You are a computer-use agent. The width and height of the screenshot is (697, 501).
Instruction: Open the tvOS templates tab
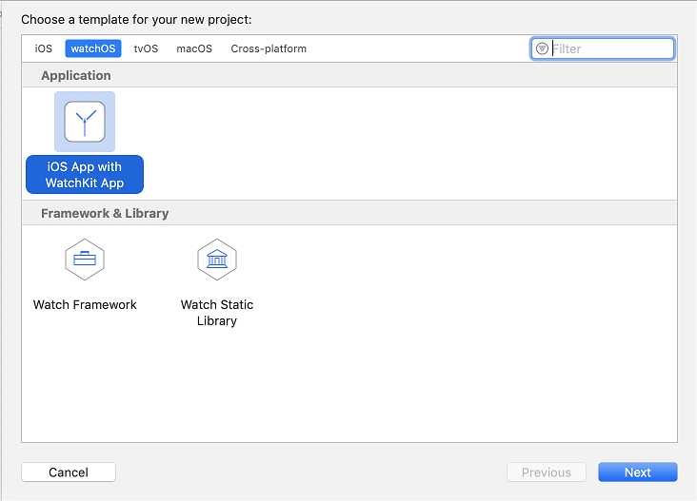[146, 48]
